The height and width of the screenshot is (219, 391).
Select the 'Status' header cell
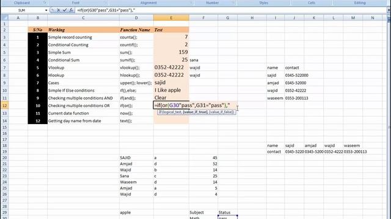[228, 212]
